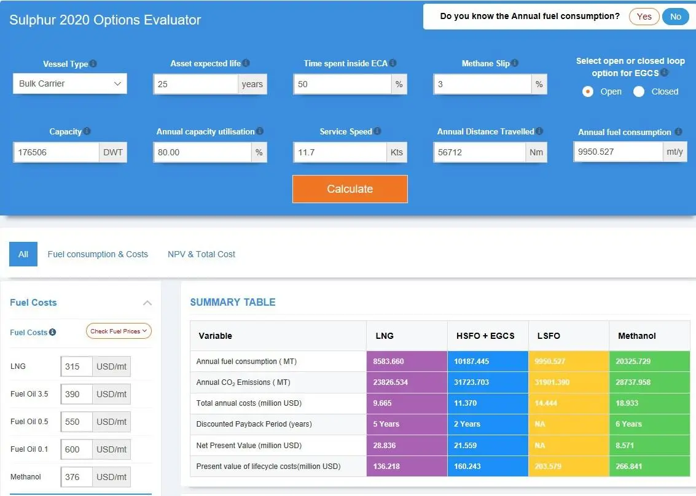
Task: Click info icon beside Methane Slip
Action: (x=514, y=63)
